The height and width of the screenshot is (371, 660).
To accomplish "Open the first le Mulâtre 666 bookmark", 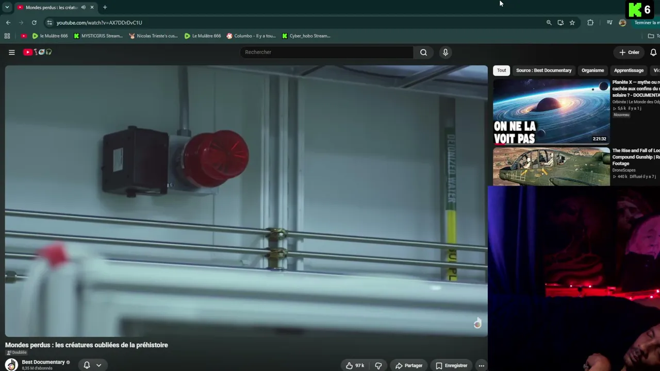I will (49, 36).
